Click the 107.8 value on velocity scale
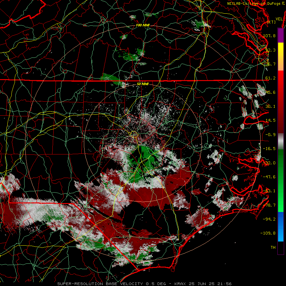286x286 pixels. point(269,36)
